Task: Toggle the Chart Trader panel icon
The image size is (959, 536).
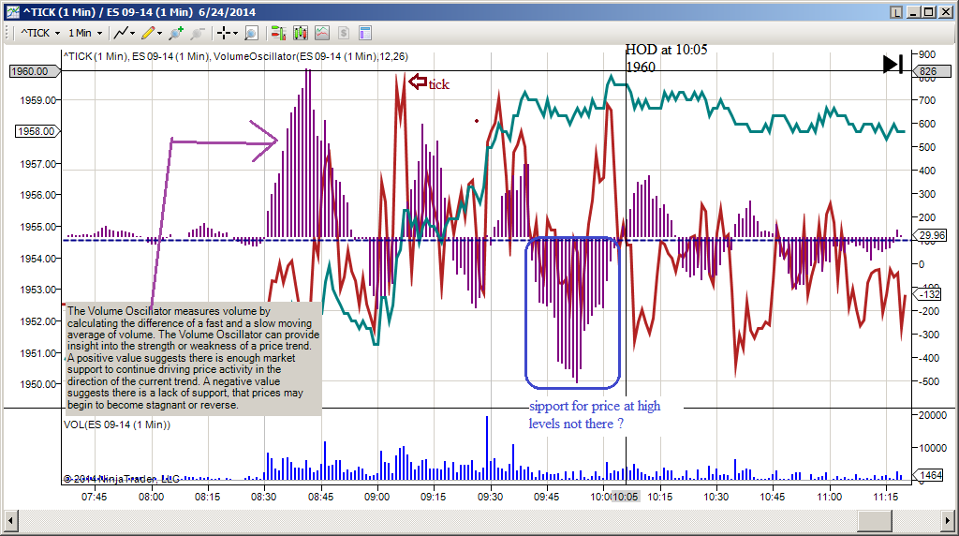Action: [x=278, y=33]
